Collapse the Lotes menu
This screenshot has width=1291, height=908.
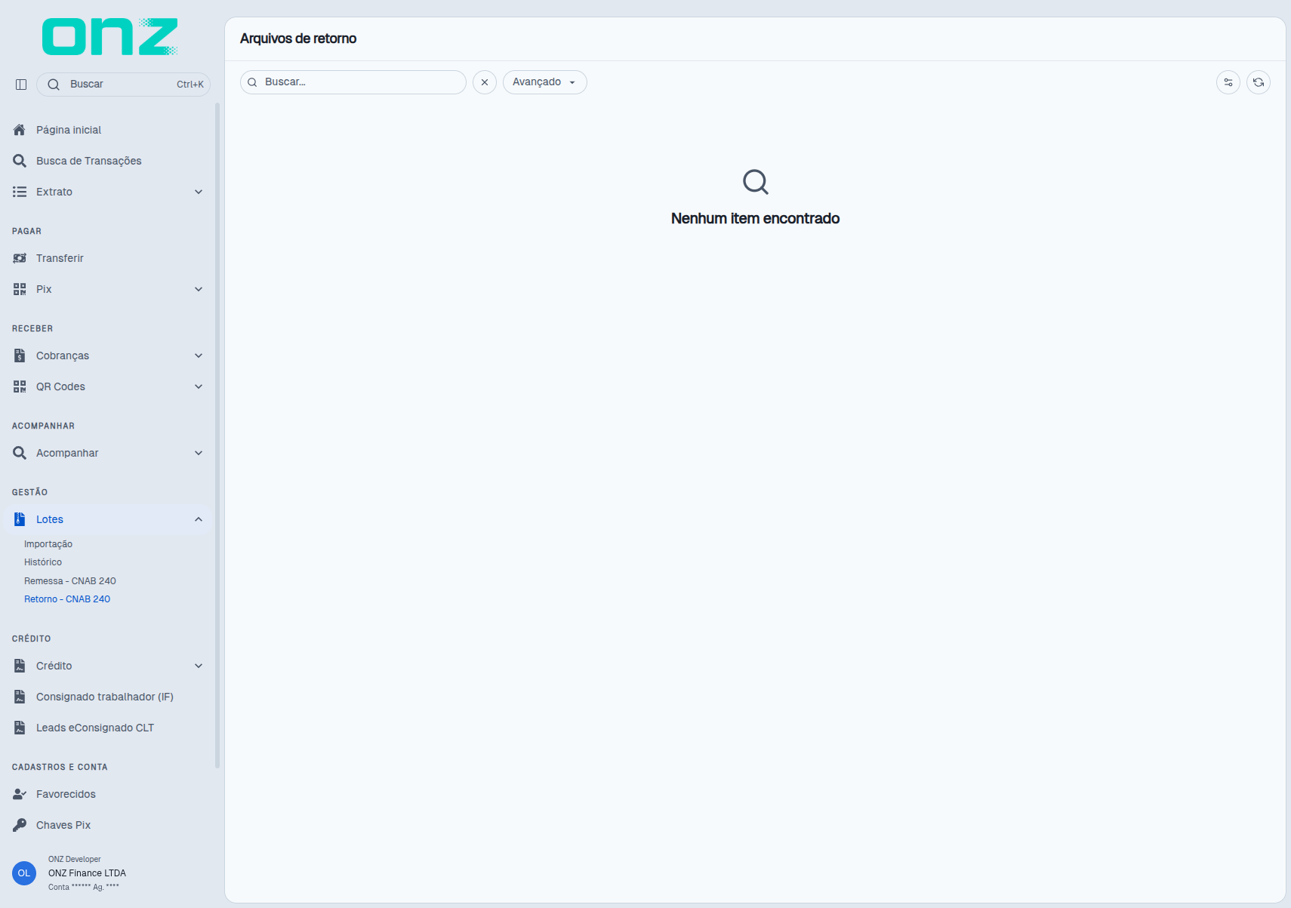click(199, 519)
